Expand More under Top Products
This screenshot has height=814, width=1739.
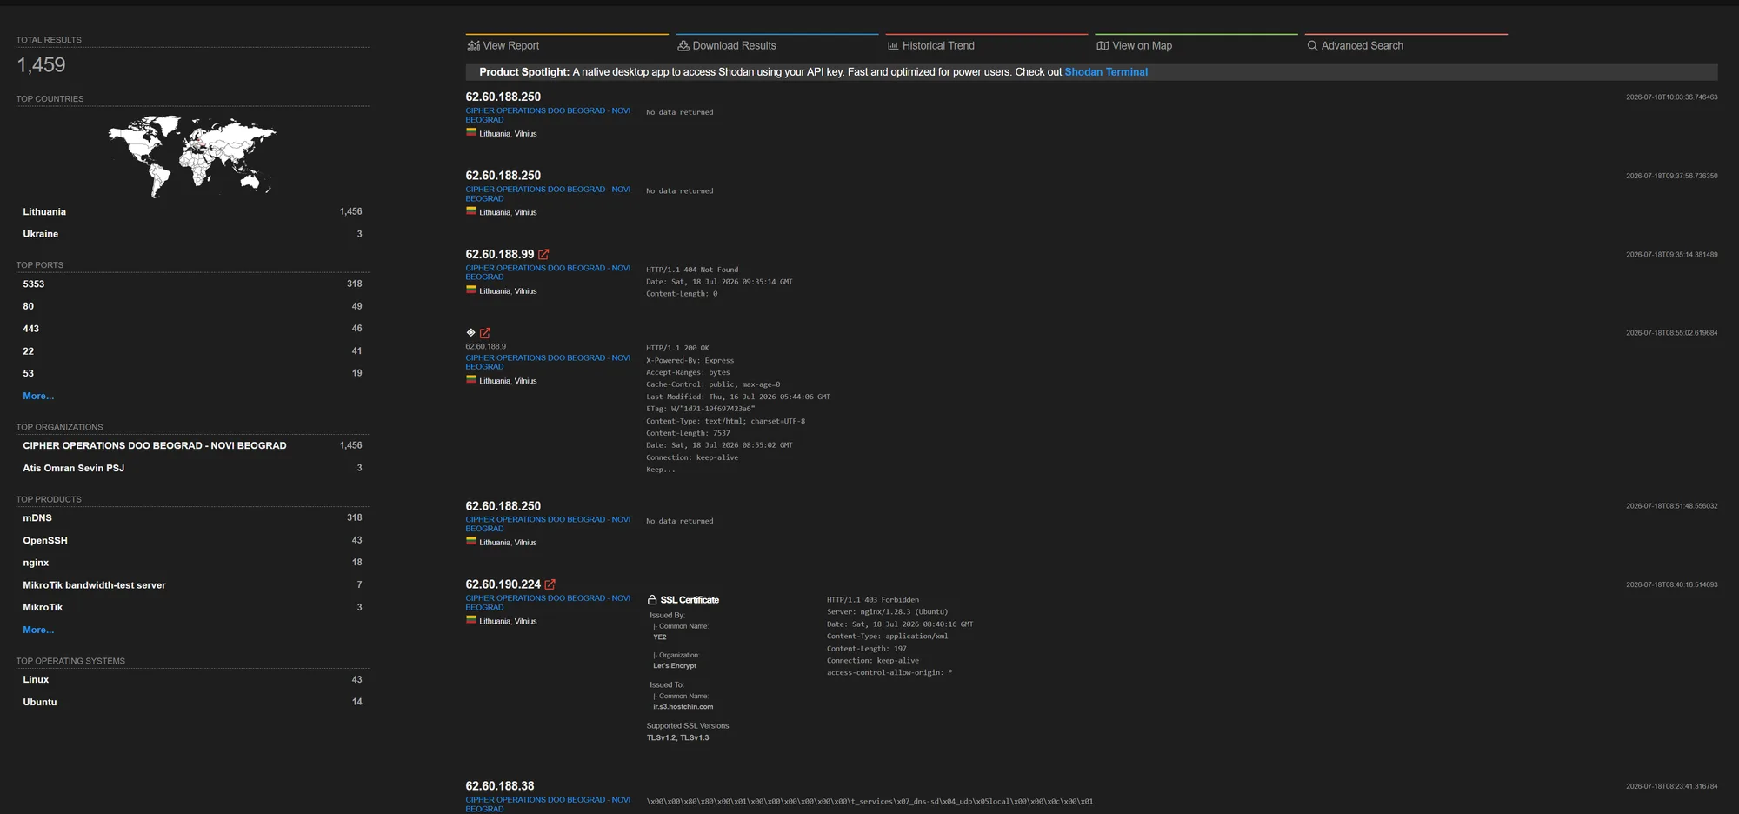coord(38,630)
